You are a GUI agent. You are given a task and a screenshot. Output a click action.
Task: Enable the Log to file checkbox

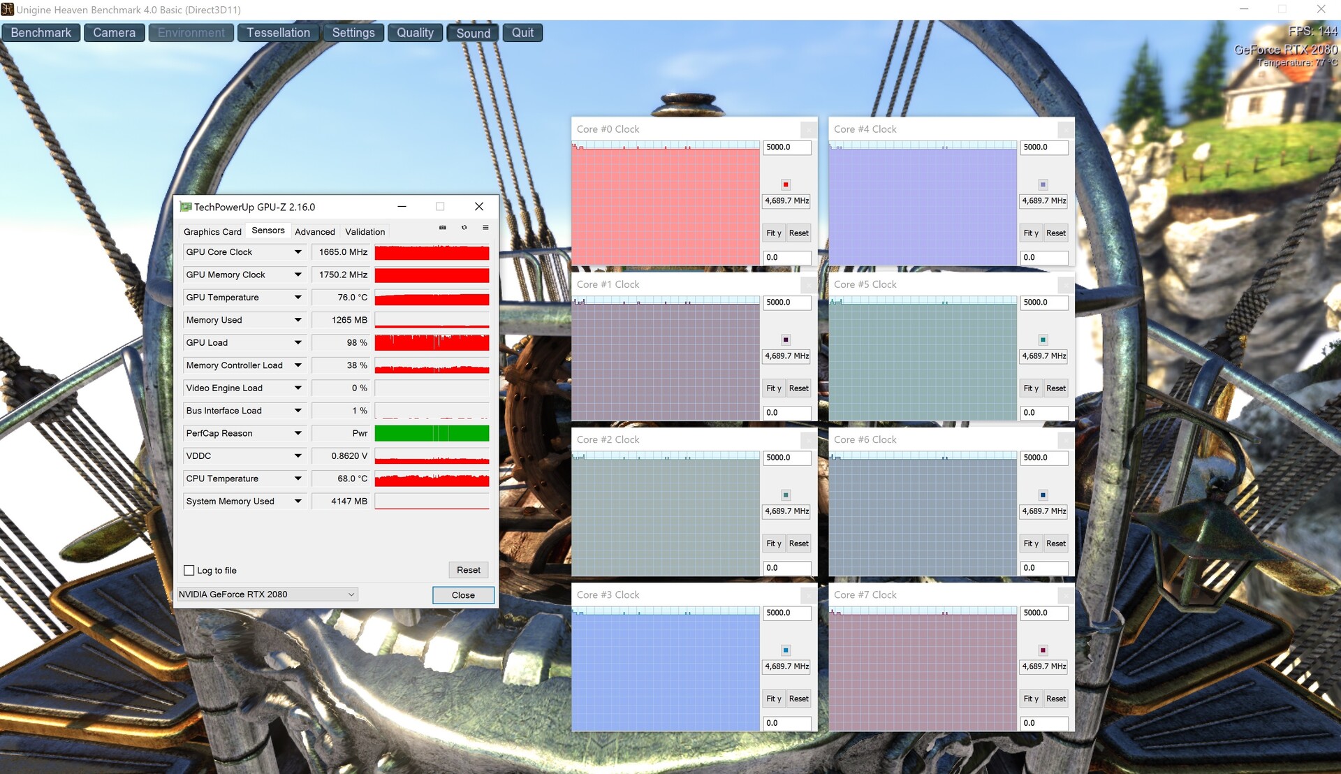(x=189, y=571)
